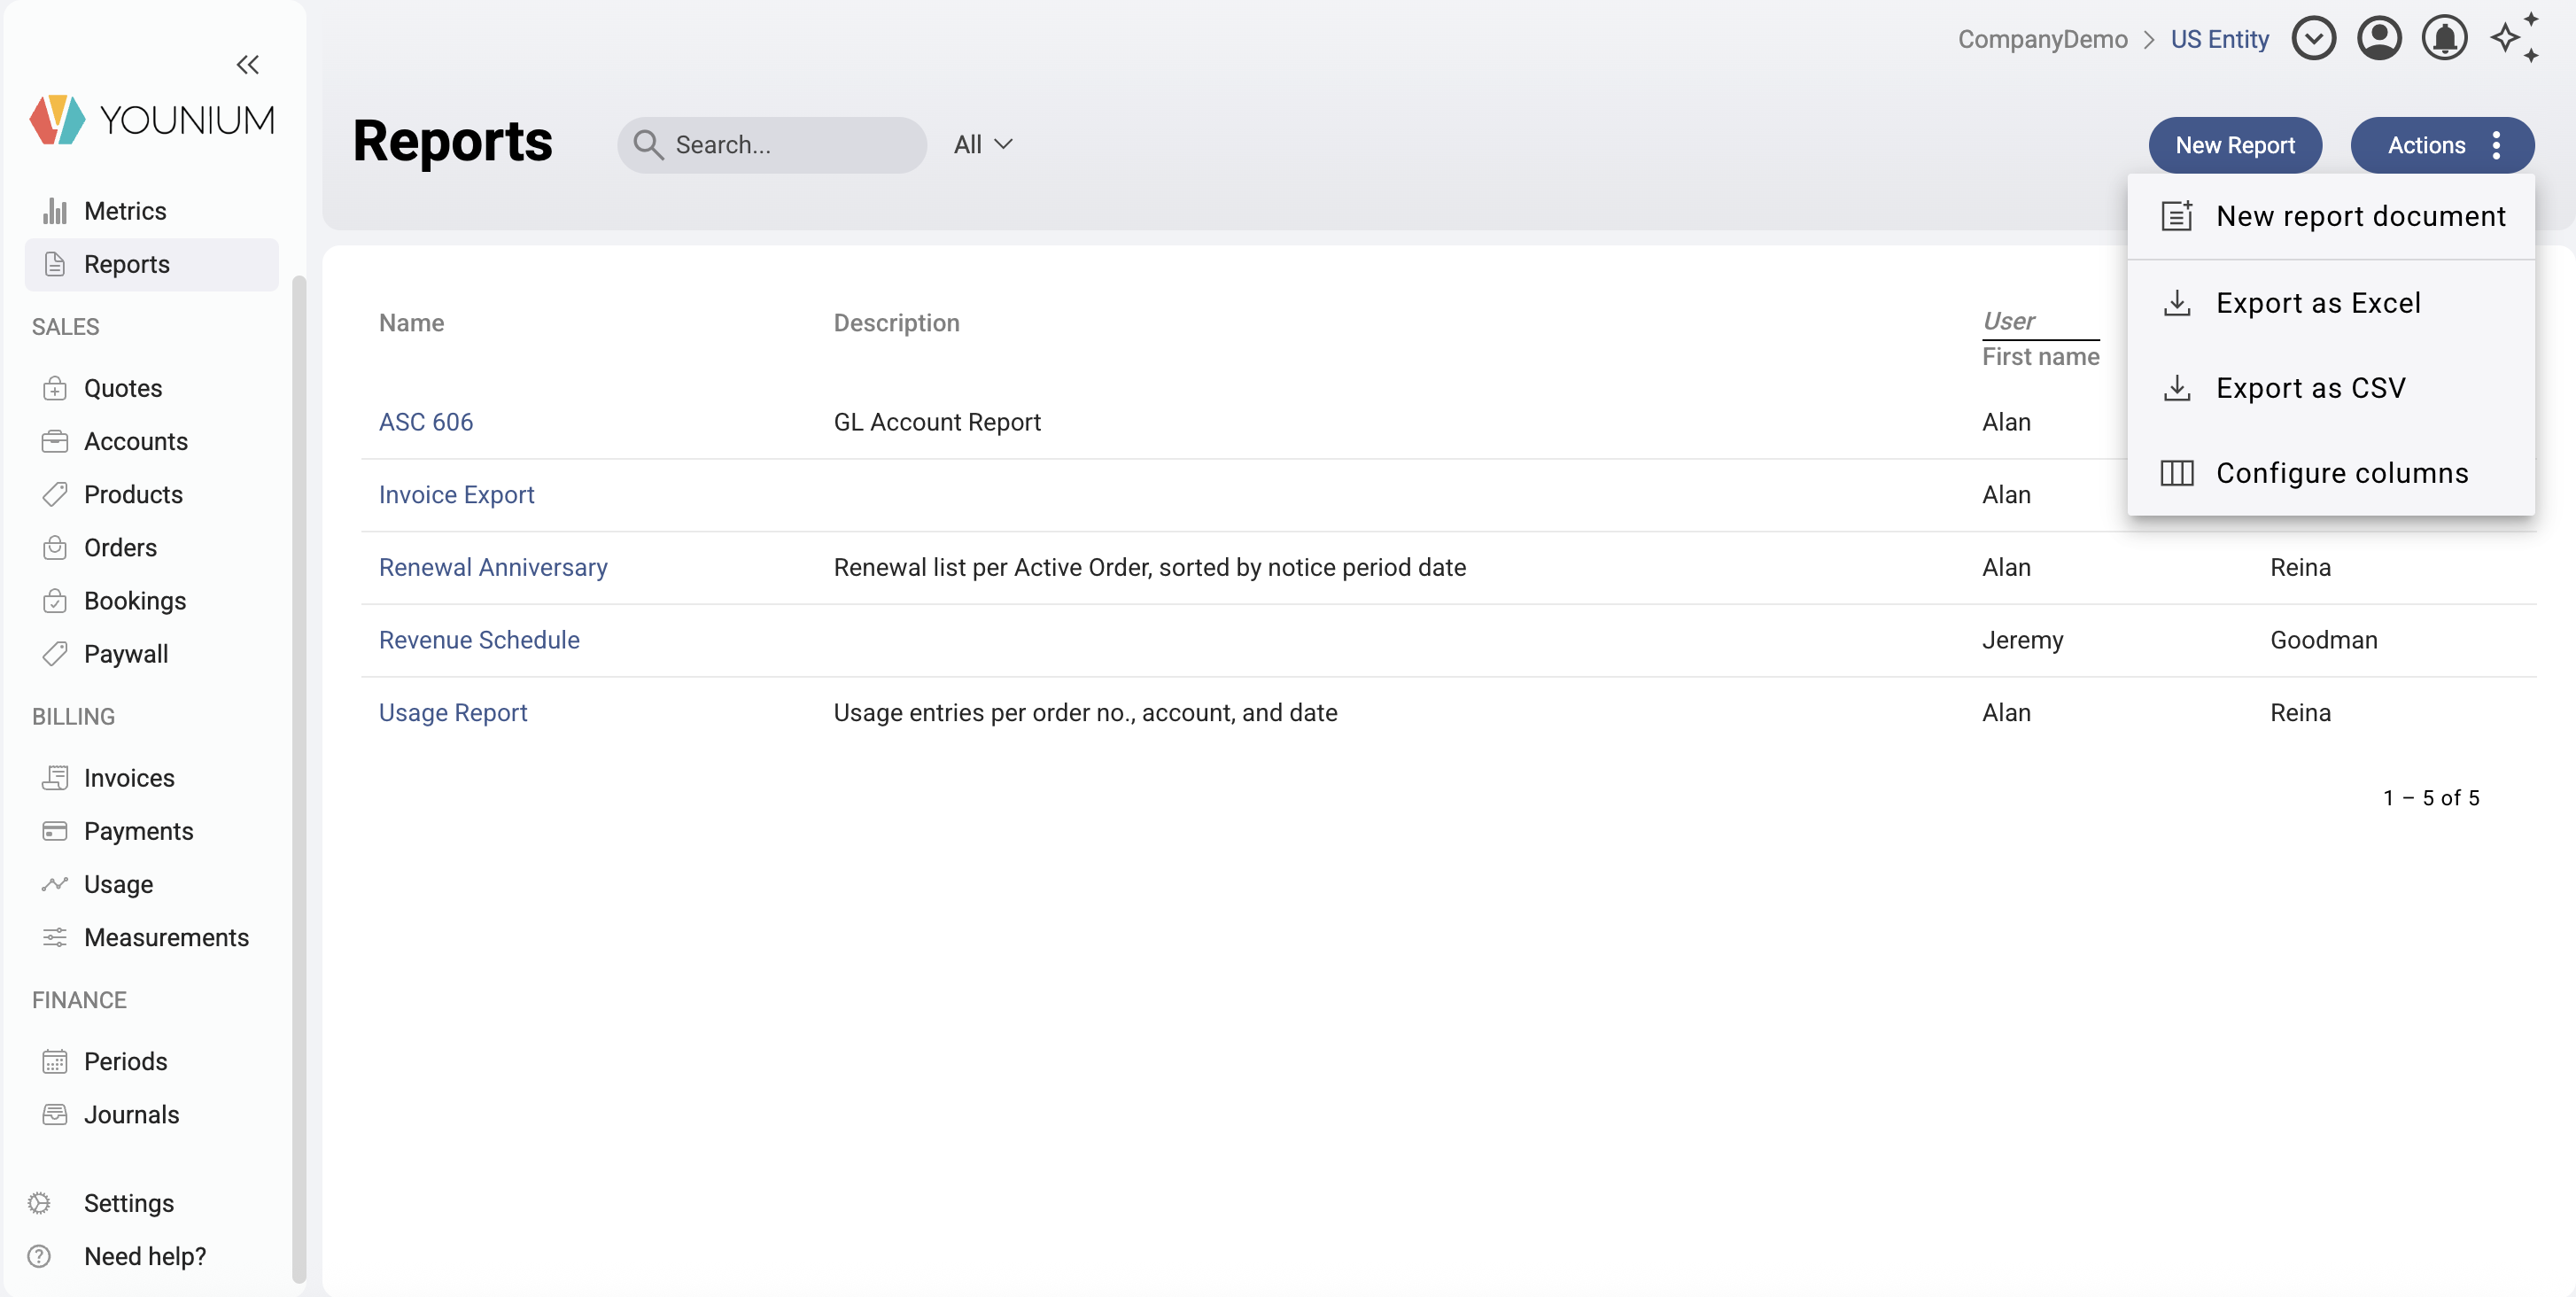Open the notifications bell icon
Screen dimensions: 2576x1297
click(2444, 39)
